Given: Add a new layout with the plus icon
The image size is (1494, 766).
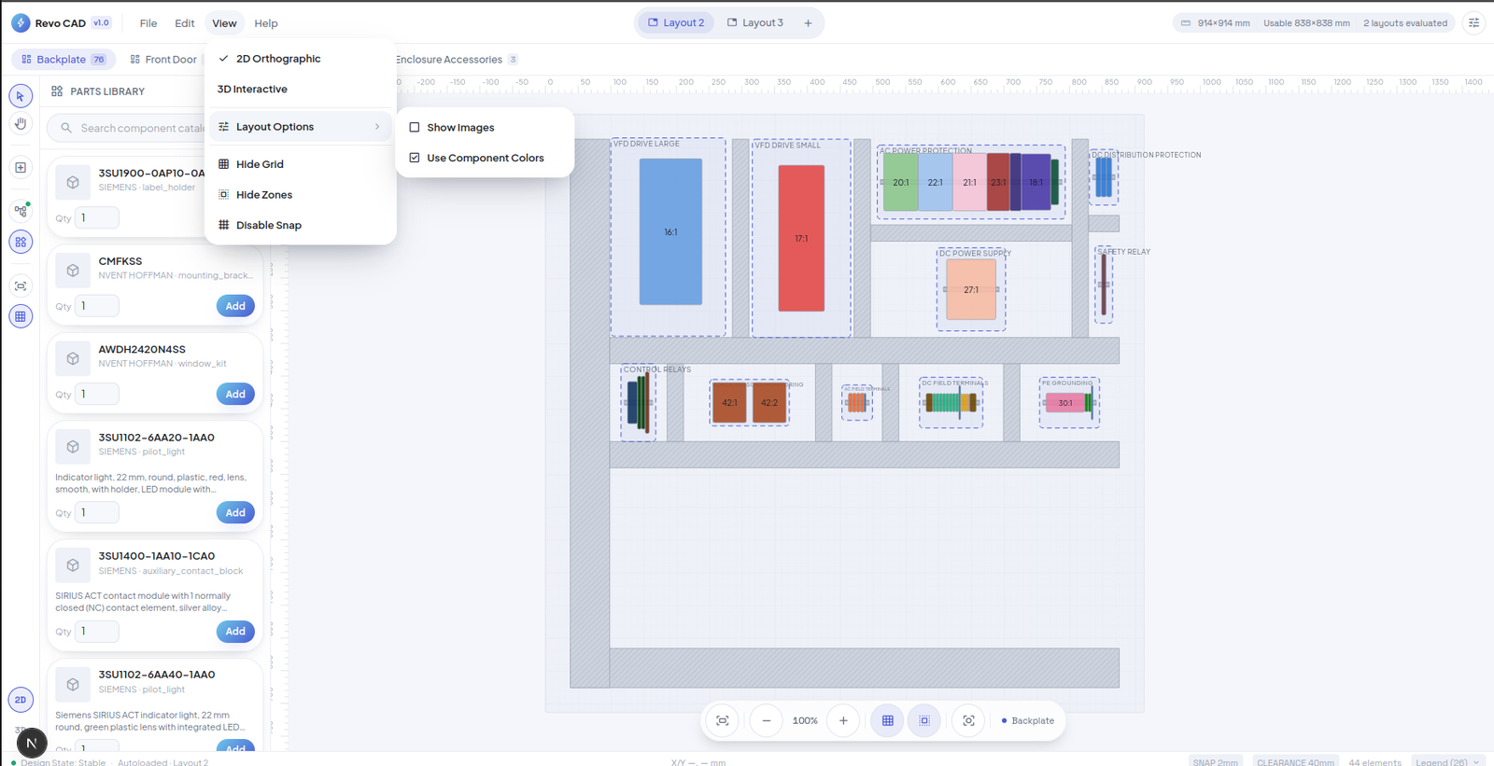Looking at the screenshot, I should click(808, 22).
